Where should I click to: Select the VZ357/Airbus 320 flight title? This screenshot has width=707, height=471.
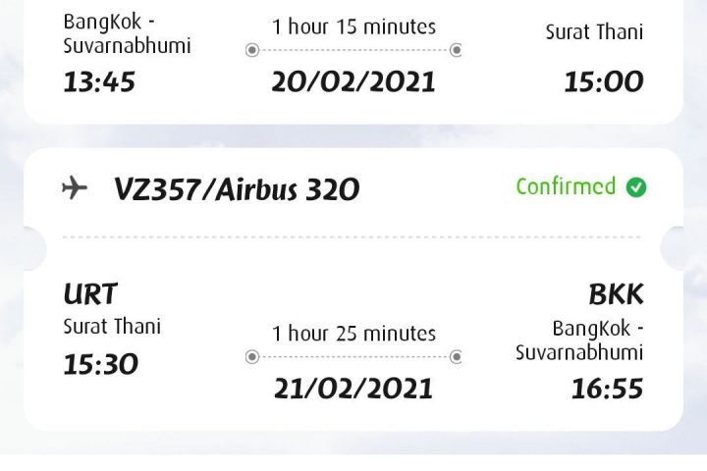click(x=237, y=189)
